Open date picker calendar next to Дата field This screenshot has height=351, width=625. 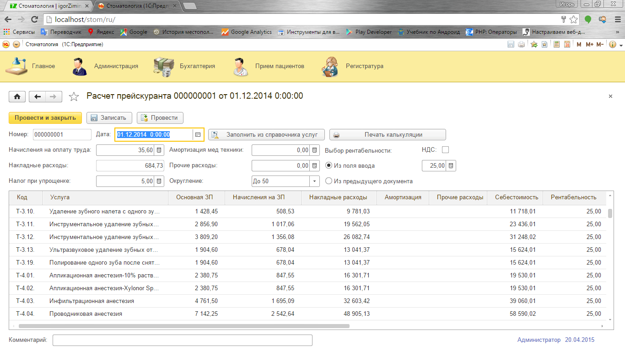(x=198, y=135)
